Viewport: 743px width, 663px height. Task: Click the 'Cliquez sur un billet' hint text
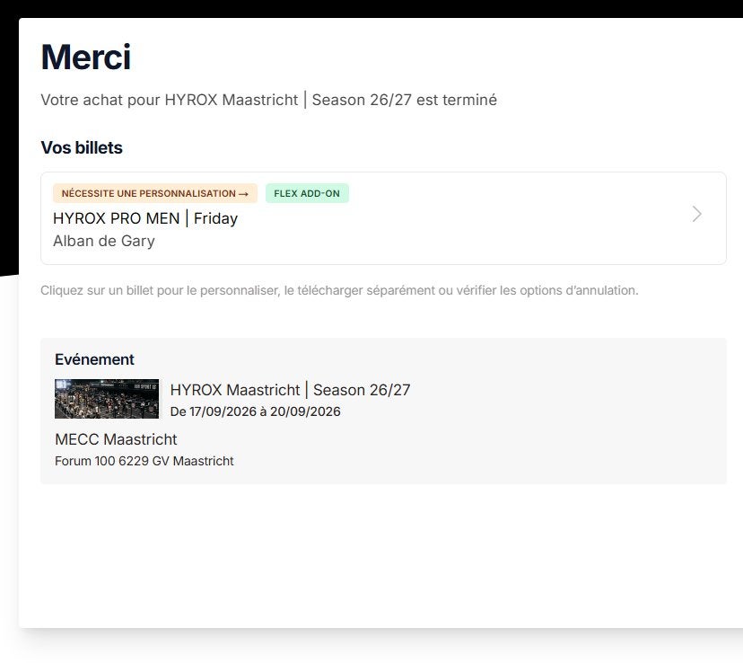(x=339, y=290)
